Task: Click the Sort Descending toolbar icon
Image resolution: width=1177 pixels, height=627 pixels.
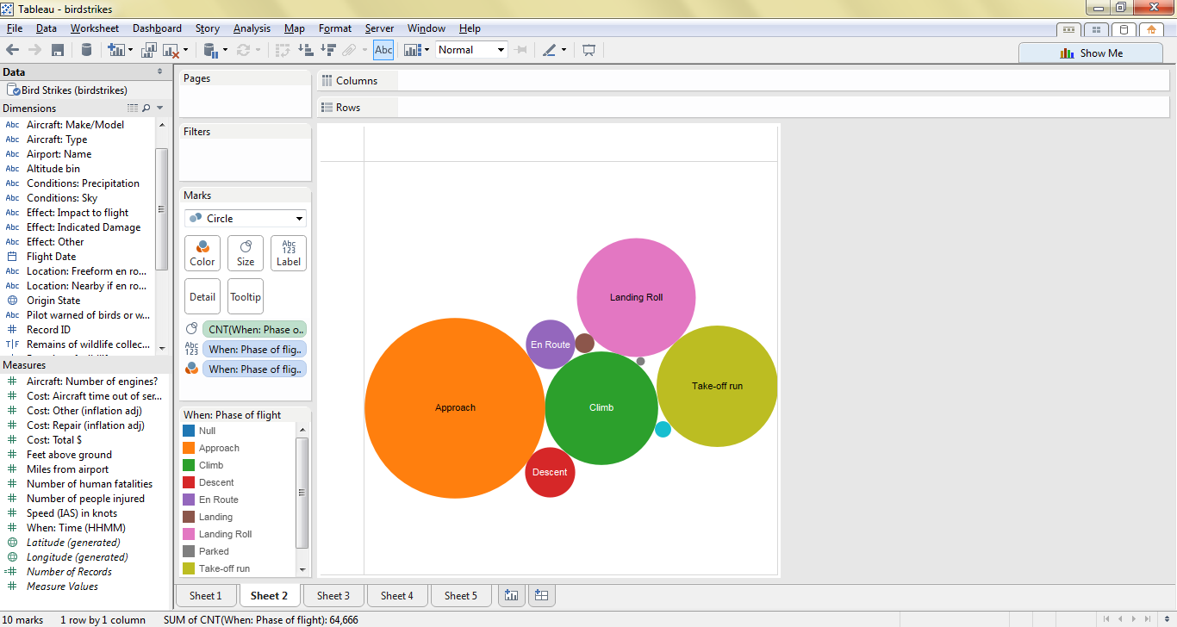Action: click(x=327, y=50)
